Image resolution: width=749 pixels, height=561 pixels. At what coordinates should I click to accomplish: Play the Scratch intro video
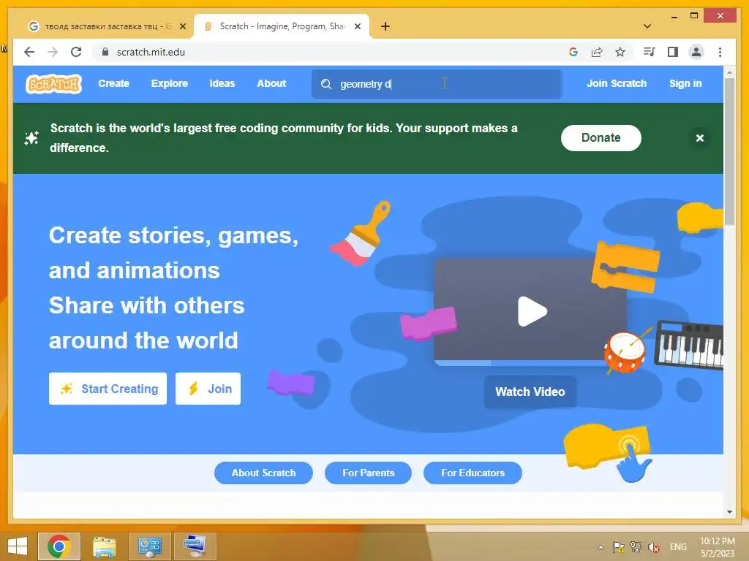tap(532, 311)
